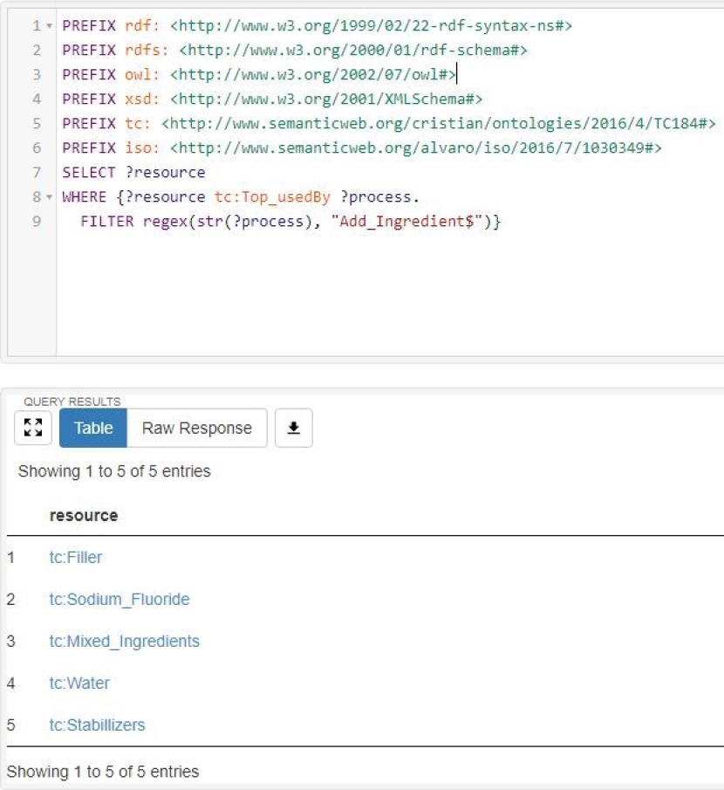Open the tc:Stabillizers result link

click(97, 725)
